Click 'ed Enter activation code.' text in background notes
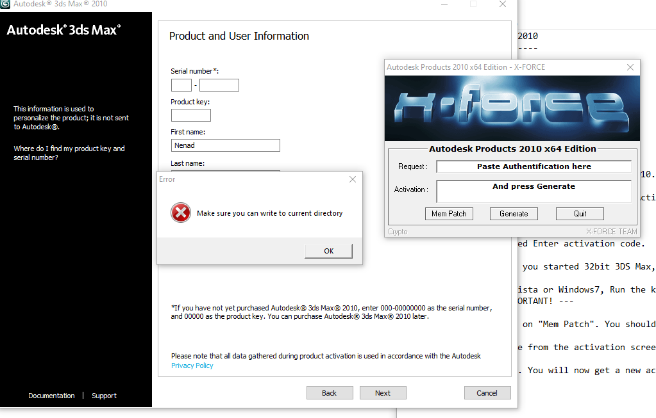 tap(581, 243)
